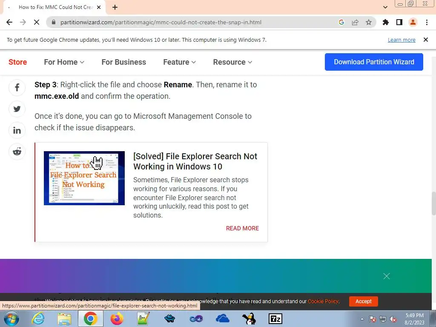Open a new browser tab
The image size is (436, 327).
[x=115, y=7]
